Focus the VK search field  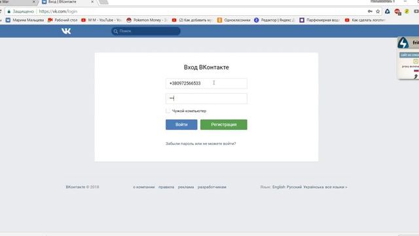coord(146,31)
